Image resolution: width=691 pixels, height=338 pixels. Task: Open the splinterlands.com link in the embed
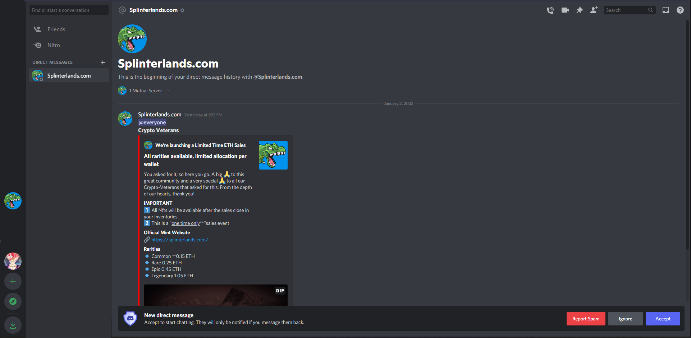point(180,240)
